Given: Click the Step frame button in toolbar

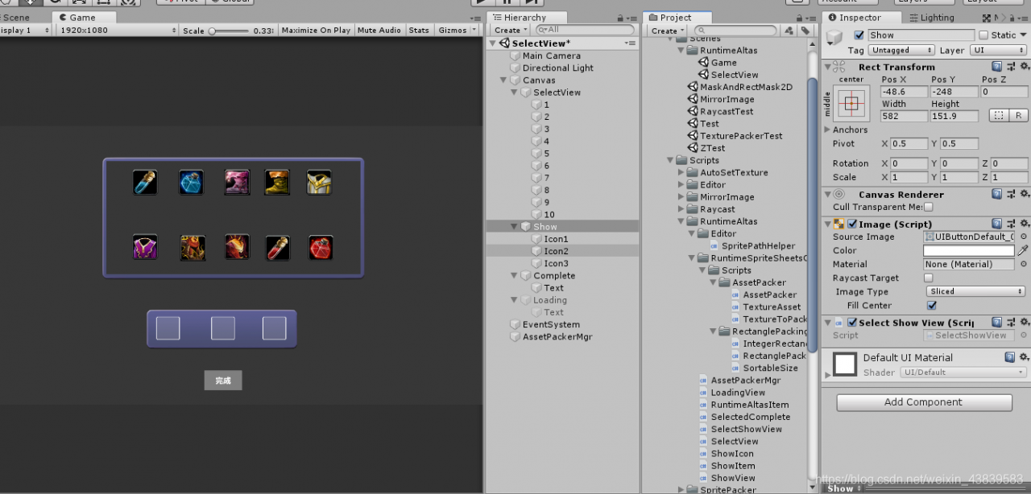Looking at the screenshot, I should click(533, 2).
